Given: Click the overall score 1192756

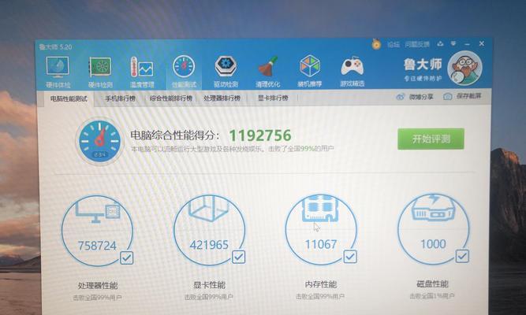Looking at the screenshot, I should [260, 135].
